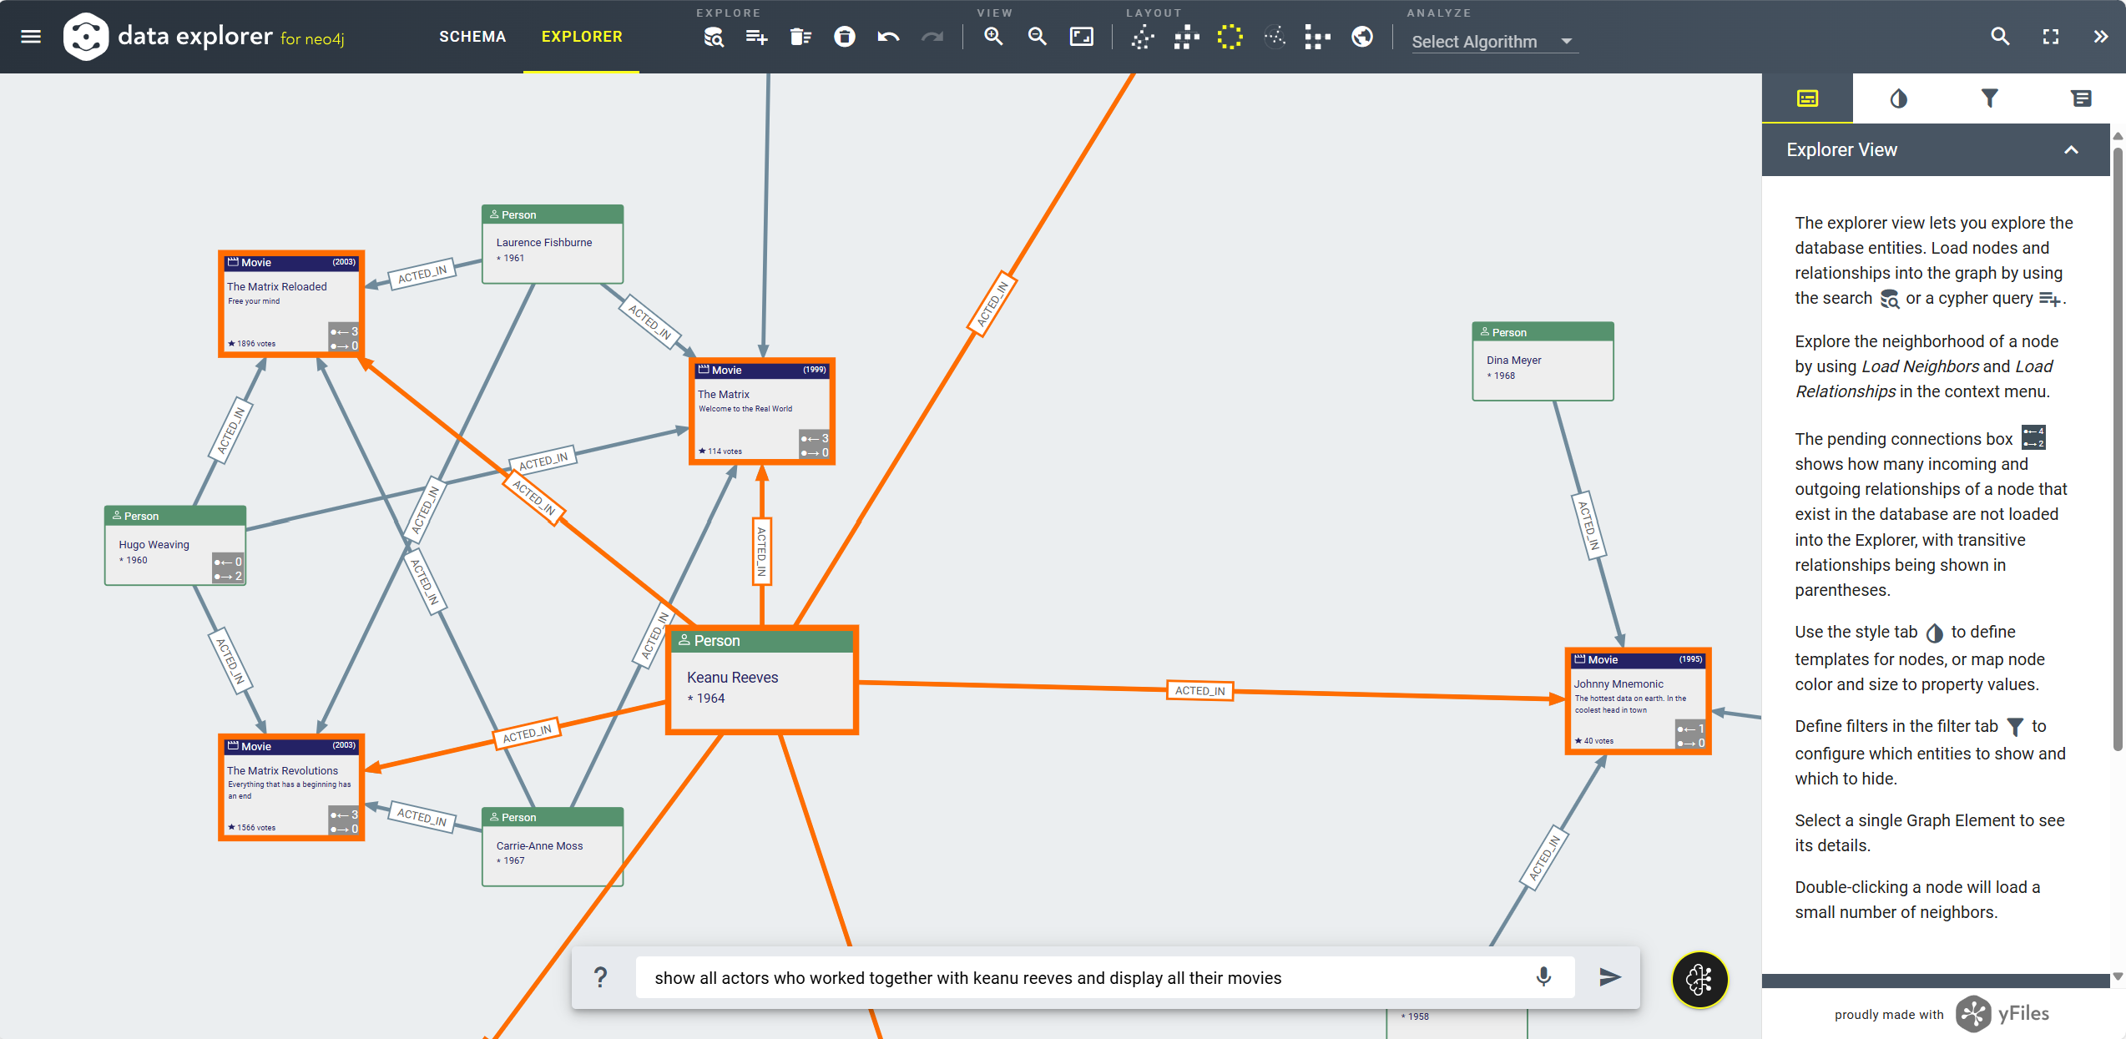This screenshot has height=1039, width=2126.
Task: Switch to the globe map layout
Action: coord(1362,37)
